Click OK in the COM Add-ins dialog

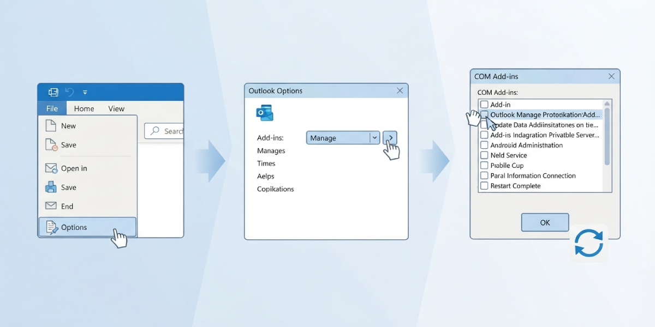tap(545, 222)
